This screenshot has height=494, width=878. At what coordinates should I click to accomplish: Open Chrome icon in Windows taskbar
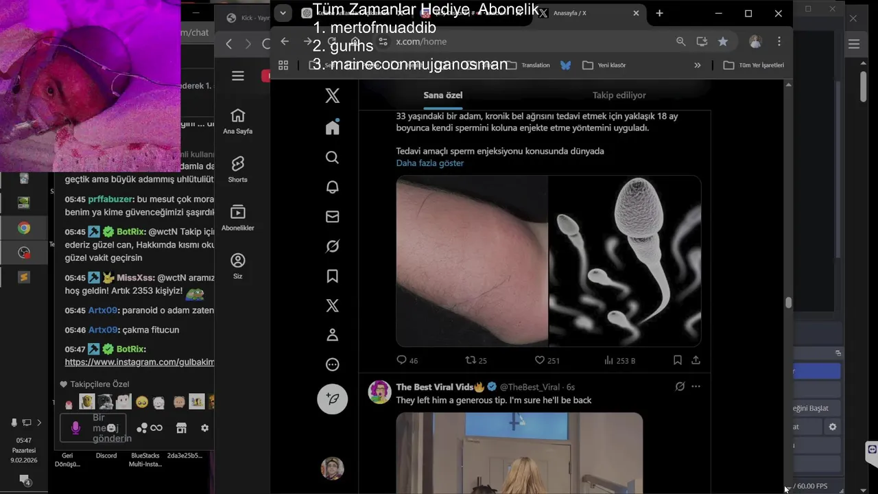point(24,228)
